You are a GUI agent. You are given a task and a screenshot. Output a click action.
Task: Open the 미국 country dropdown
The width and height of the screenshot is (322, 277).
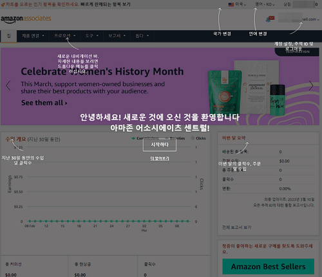240,4
